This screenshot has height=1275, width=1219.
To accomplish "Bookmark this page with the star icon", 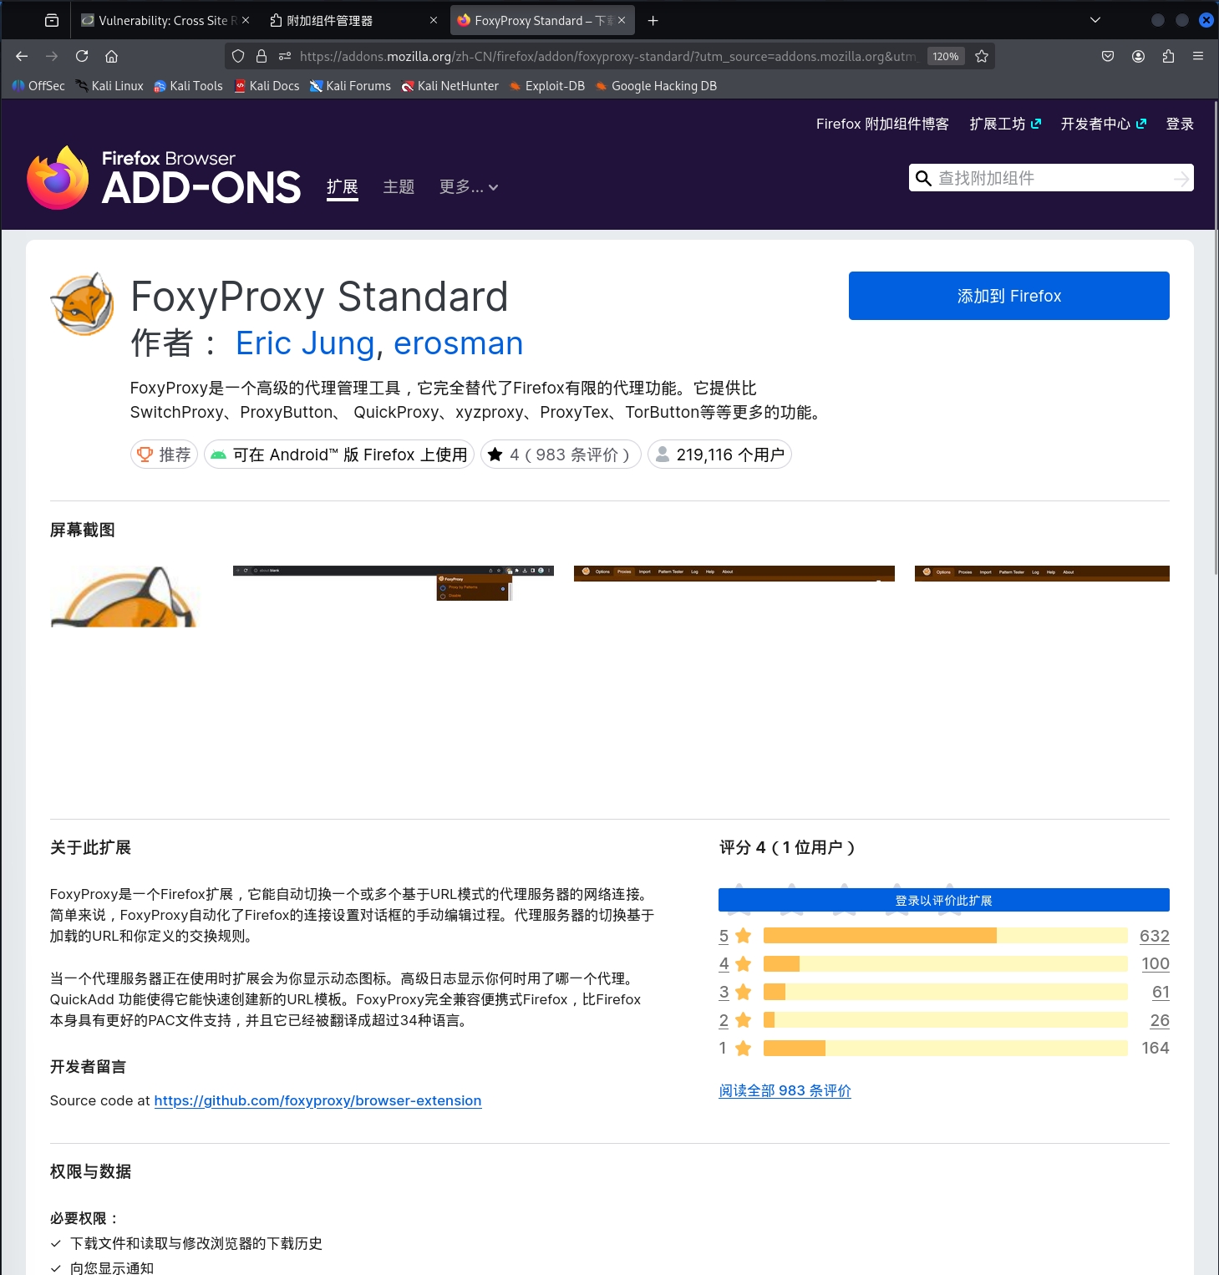I will click(x=982, y=56).
